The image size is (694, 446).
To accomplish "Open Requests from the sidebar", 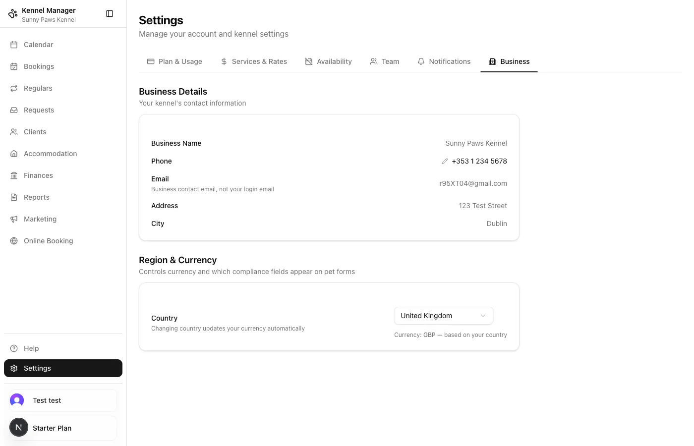I will (39, 110).
